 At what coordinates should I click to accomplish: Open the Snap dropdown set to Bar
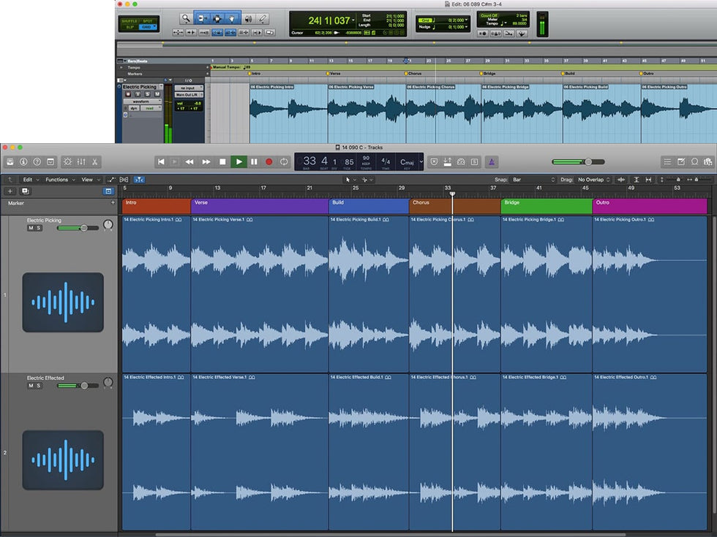tap(533, 180)
